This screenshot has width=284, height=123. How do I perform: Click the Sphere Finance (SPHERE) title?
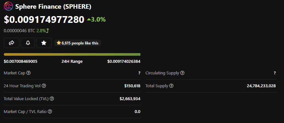click(53, 7)
